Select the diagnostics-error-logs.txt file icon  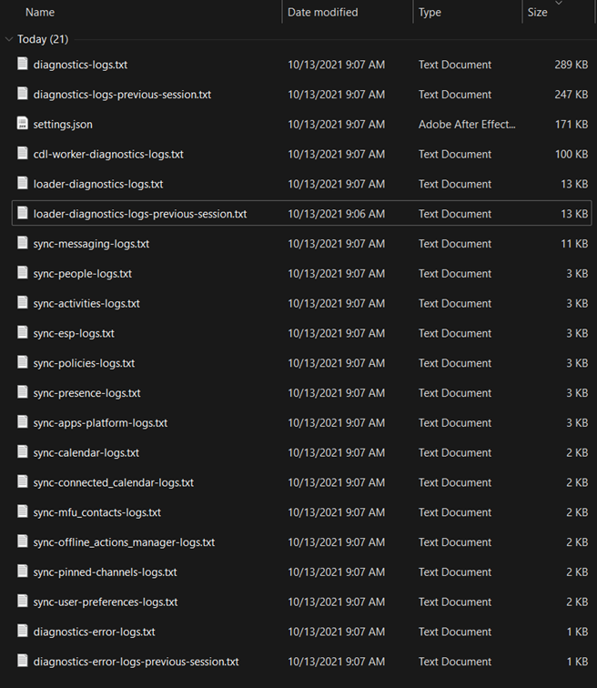[23, 631]
